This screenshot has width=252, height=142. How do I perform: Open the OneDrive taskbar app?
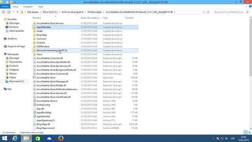click(x=49, y=138)
